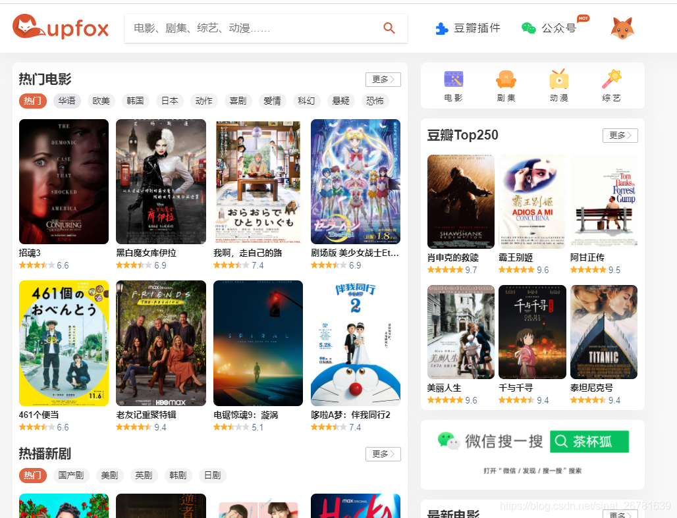Open the 千与千寻 poster

tap(532, 332)
